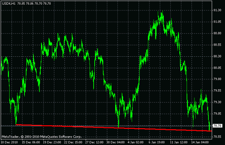The image size is (225, 145).
Task: Select the current price label 78.78
Action: click(x=217, y=126)
